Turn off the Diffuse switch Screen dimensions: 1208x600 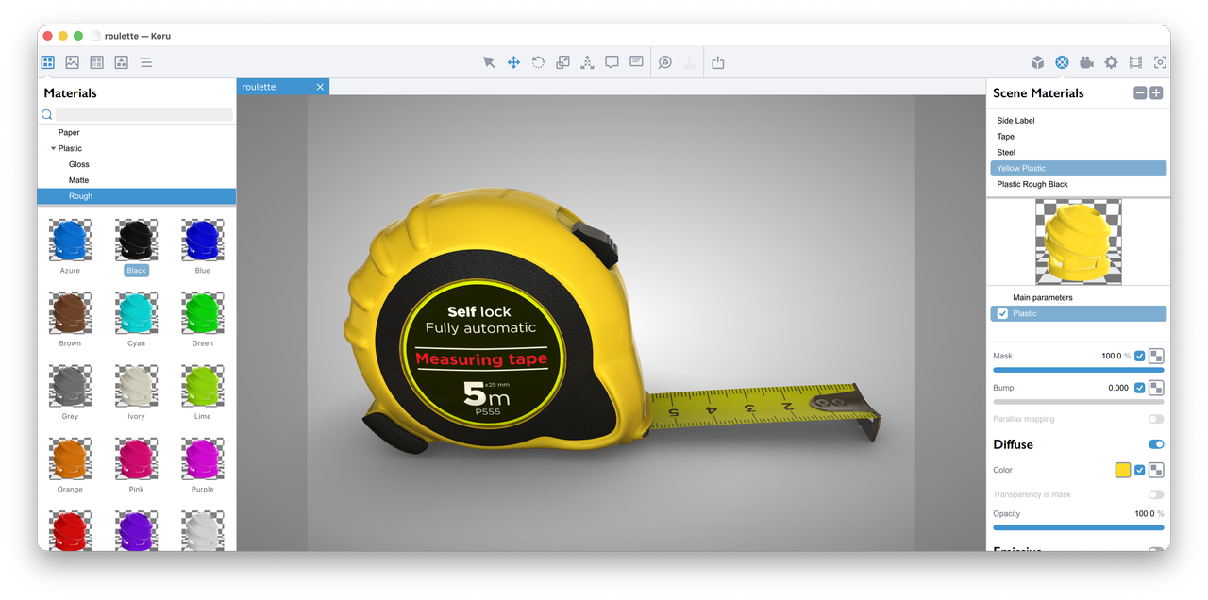(x=1156, y=444)
